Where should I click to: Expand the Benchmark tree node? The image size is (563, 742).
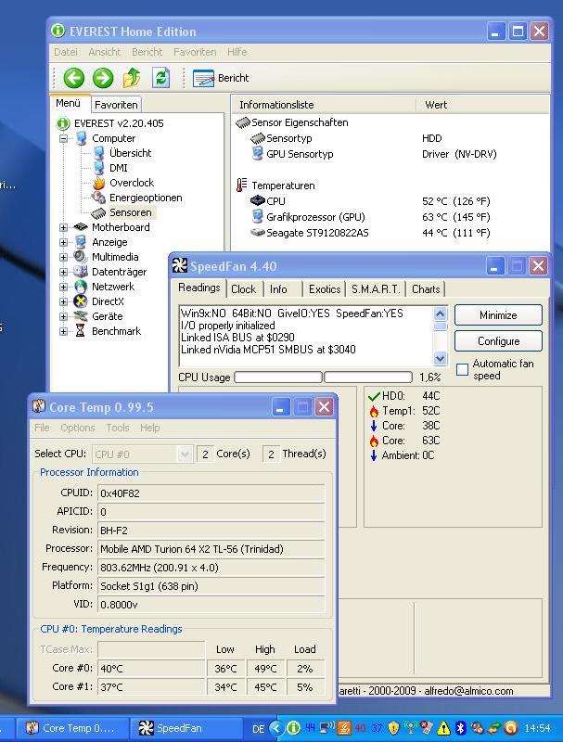[63, 331]
